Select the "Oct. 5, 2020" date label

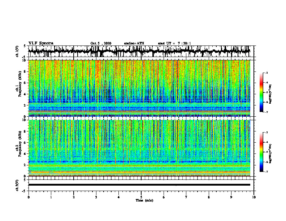point(101,43)
